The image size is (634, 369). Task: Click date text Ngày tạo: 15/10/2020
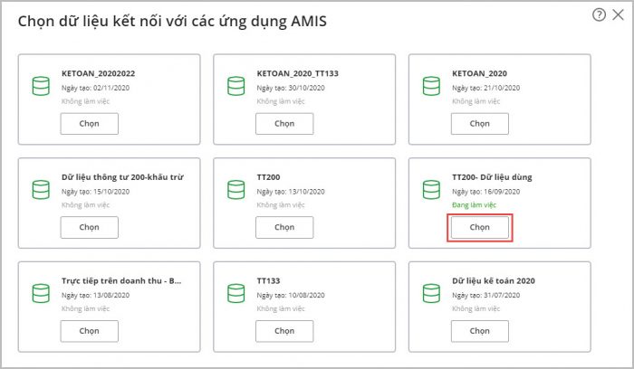coord(95,192)
